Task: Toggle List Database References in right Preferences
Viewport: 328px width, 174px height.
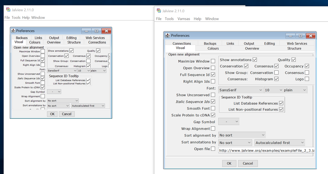Action: coord(281,103)
